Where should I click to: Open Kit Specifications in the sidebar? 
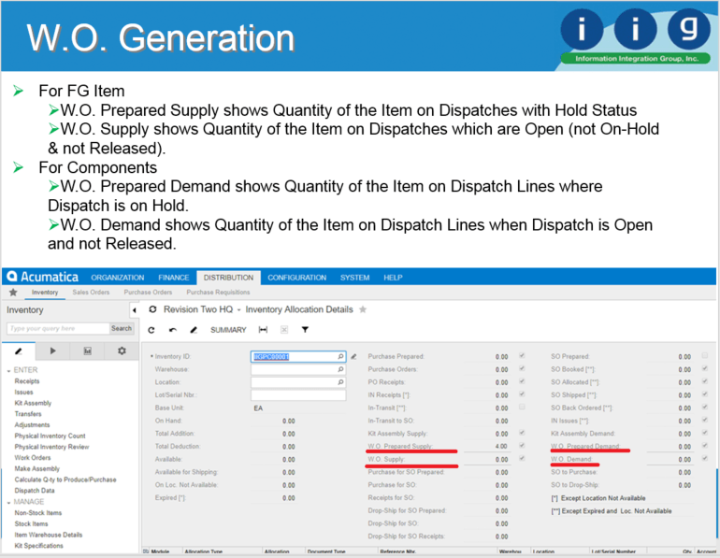pos(39,546)
